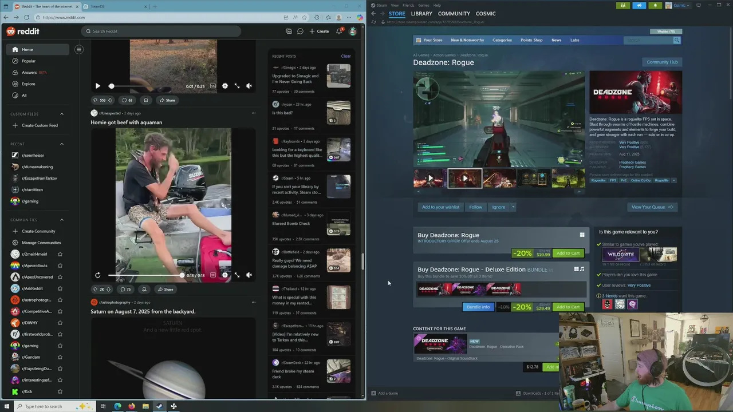733x412 pixels.
Task: Collapse Reddit sidebar with hamburger button
Action: click(x=79, y=49)
